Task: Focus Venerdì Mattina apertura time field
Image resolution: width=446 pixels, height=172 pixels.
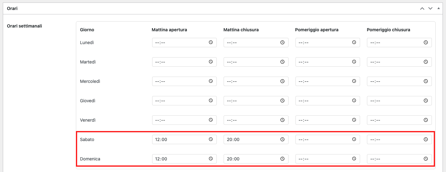Action: [184, 120]
